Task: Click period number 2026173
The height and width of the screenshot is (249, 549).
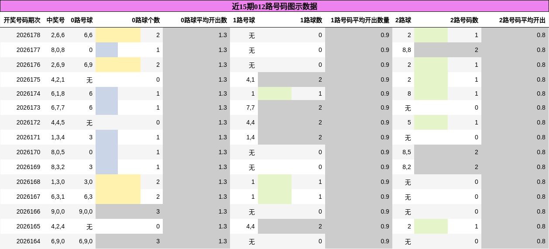Action: (28, 107)
